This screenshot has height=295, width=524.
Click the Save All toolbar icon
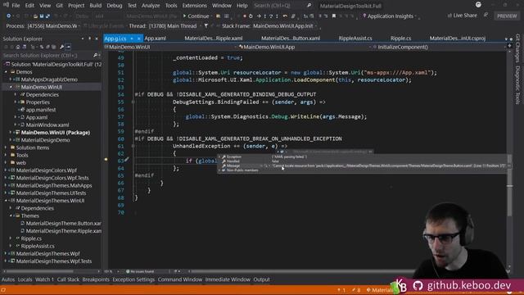coord(47,16)
